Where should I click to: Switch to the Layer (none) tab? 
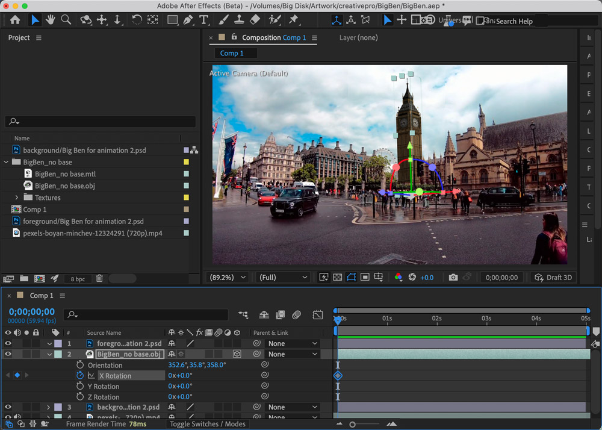pos(358,37)
